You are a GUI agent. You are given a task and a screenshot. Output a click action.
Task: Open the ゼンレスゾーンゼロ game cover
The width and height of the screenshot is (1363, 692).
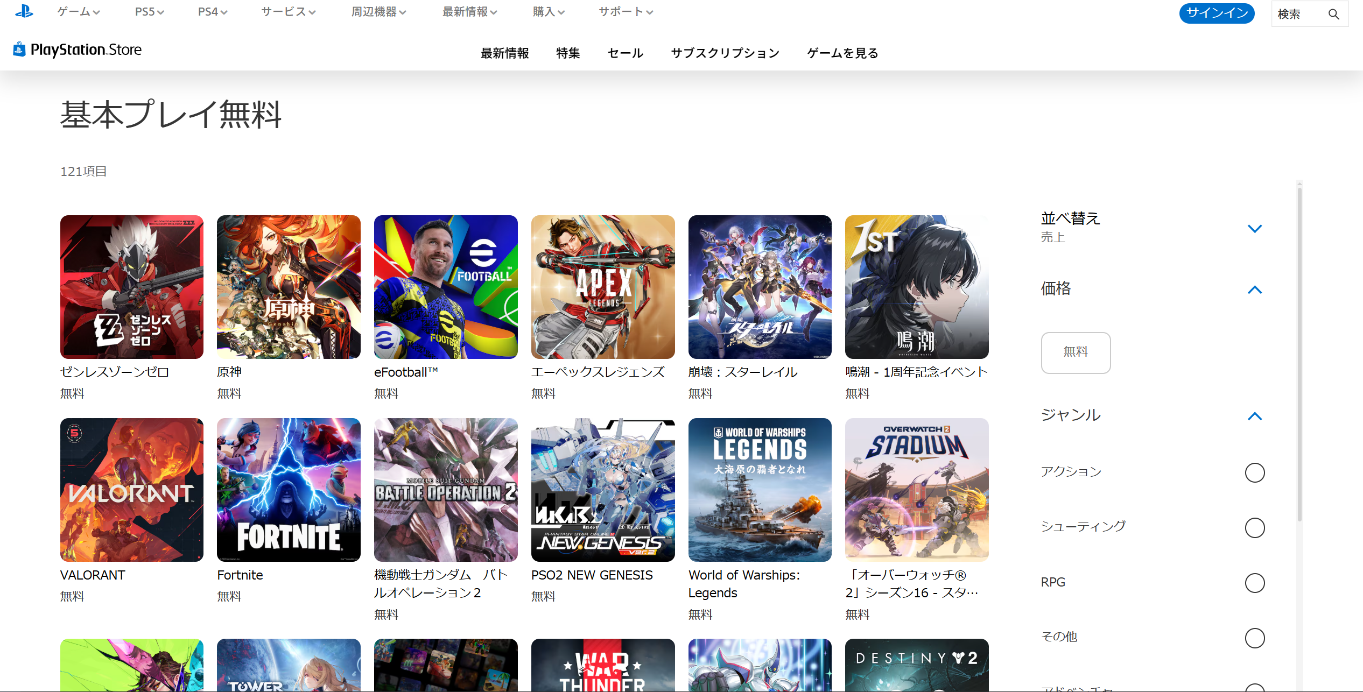(132, 287)
